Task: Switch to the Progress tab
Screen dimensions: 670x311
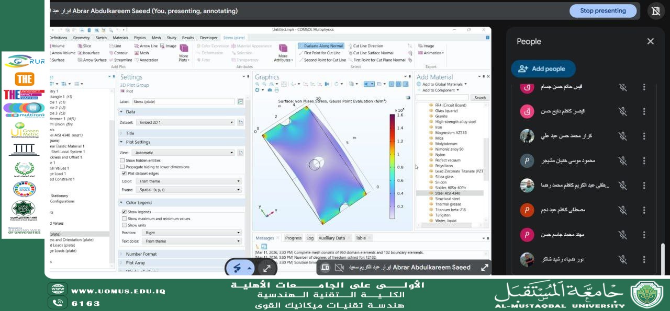Action: [293, 238]
